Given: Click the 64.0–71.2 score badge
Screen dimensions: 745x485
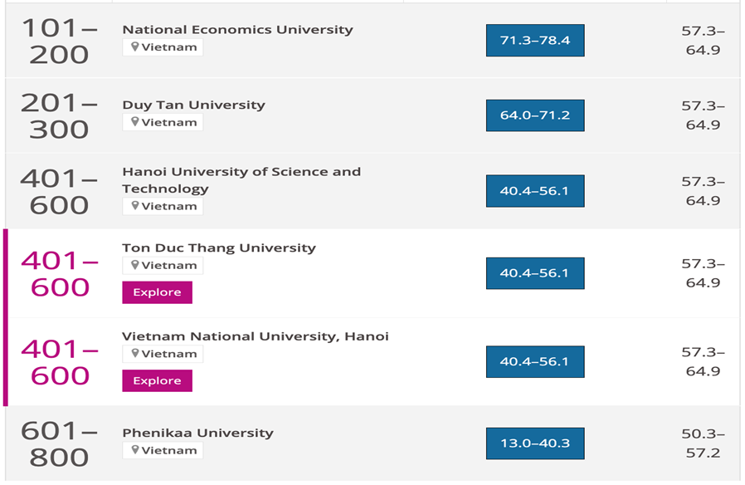Looking at the screenshot, I should click(535, 115).
